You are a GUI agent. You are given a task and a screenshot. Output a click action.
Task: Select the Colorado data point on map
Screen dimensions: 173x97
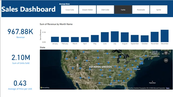tap(90, 69)
